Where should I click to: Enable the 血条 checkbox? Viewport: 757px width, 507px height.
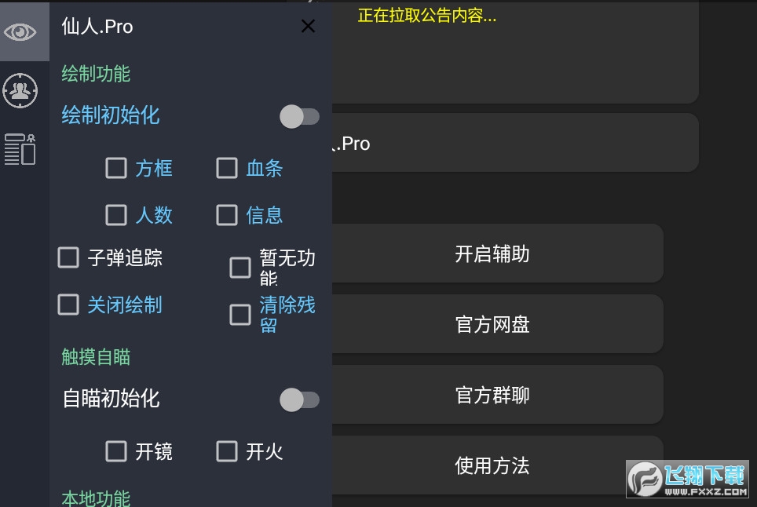[x=226, y=169]
